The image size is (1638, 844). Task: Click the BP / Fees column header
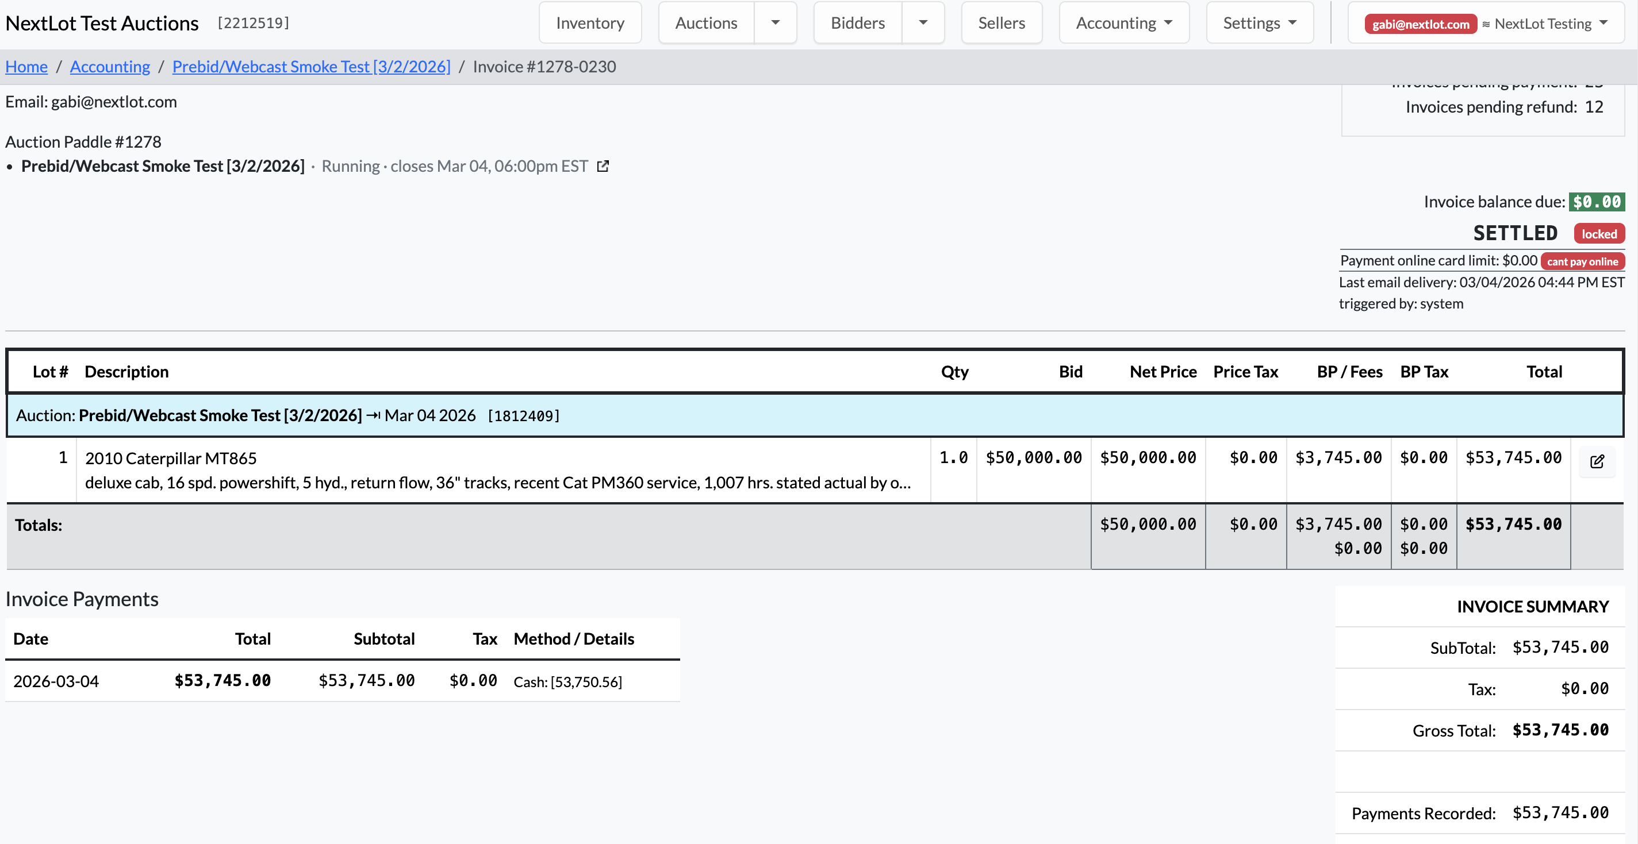1349,372
